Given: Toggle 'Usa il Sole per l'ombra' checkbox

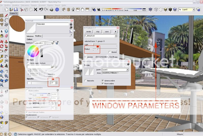Looking at the screenshot, I should point(27,112).
